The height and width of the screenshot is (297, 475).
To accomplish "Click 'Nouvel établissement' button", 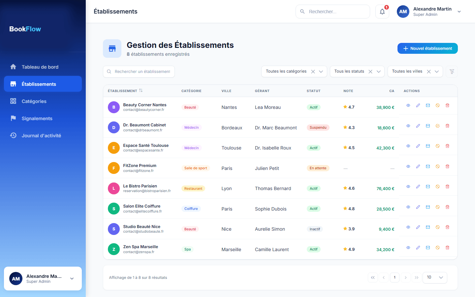I will point(427,49).
